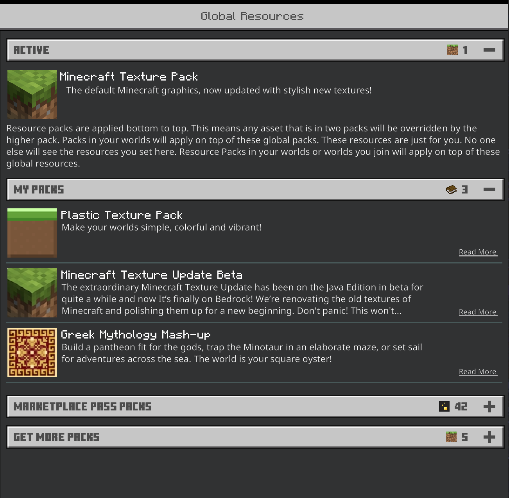Collapse the My Packs section
Screen dimensions: 509x498
(489, 190)
